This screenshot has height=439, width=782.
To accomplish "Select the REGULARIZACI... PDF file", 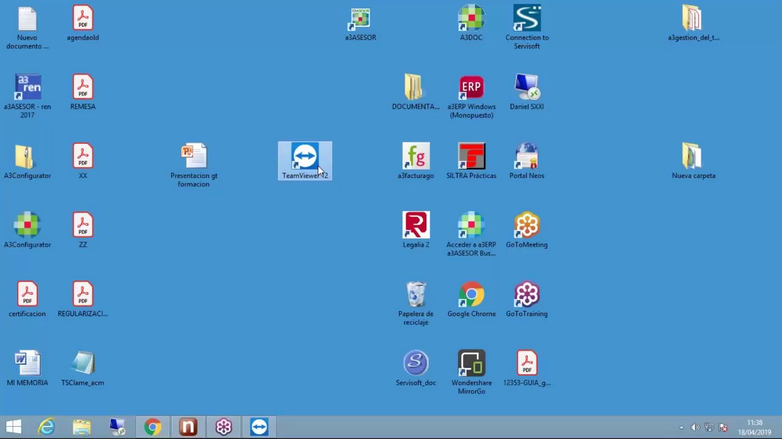I will (x=82, y=299).
